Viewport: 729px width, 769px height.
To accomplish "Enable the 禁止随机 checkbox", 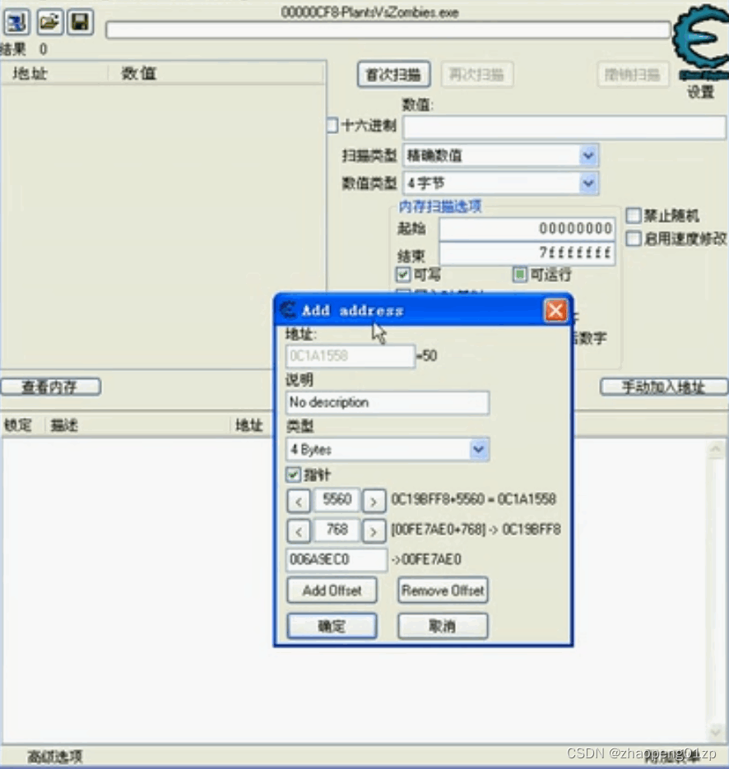I will 634,215.
